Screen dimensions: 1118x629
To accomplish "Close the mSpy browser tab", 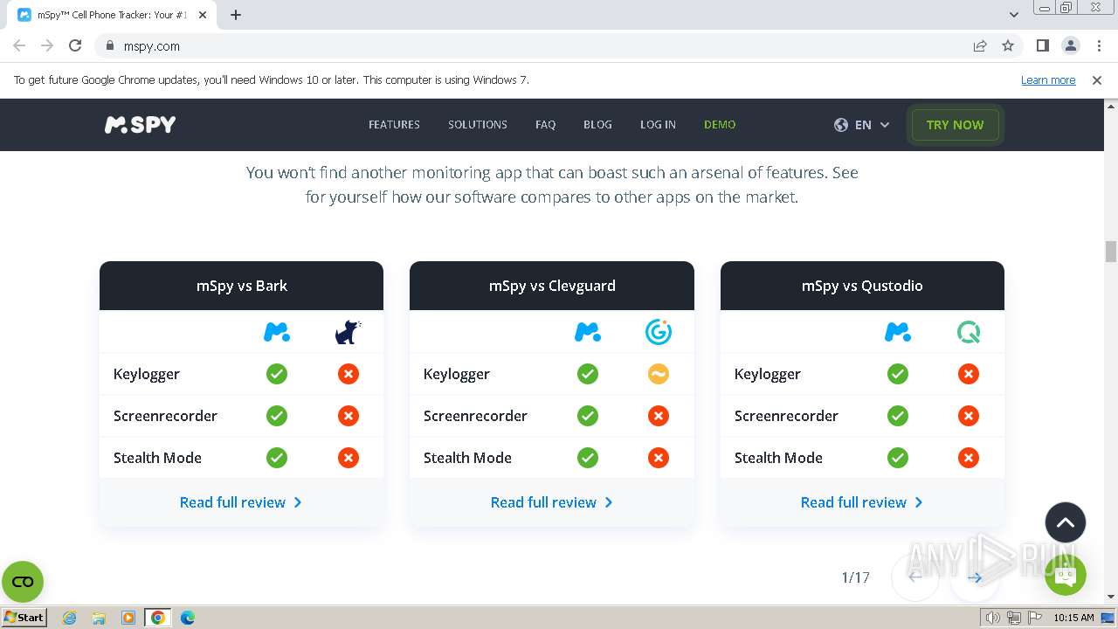I will click(204, 15).
